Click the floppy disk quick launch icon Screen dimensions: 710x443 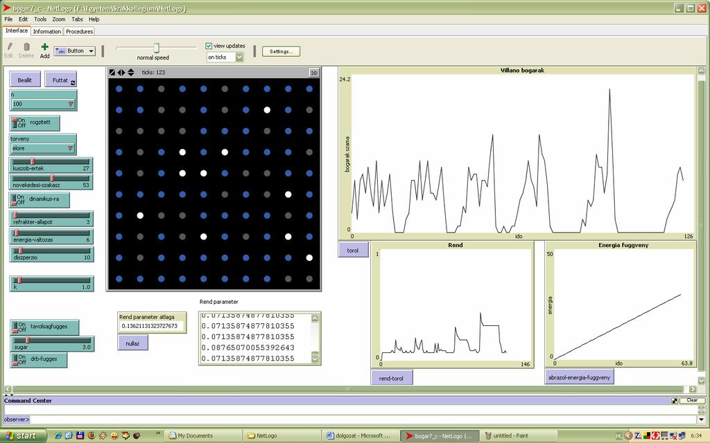coord(80,436)
